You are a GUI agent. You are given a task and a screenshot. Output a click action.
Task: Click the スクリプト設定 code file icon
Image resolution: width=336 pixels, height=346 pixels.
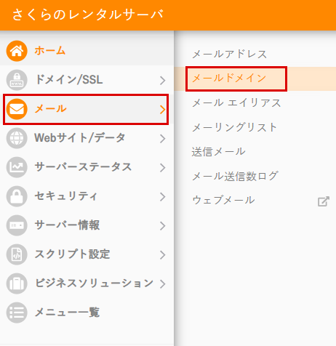tap(17, 254)
